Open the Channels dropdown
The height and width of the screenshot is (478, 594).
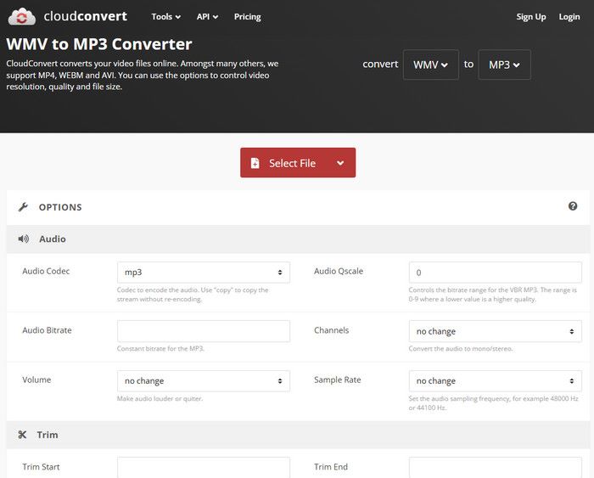coord(495,331)
